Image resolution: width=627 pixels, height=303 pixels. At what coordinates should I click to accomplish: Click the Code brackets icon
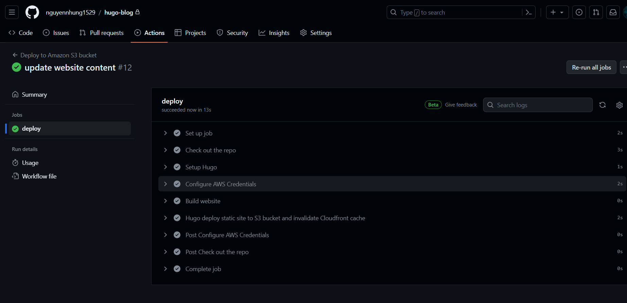[12, 33]
